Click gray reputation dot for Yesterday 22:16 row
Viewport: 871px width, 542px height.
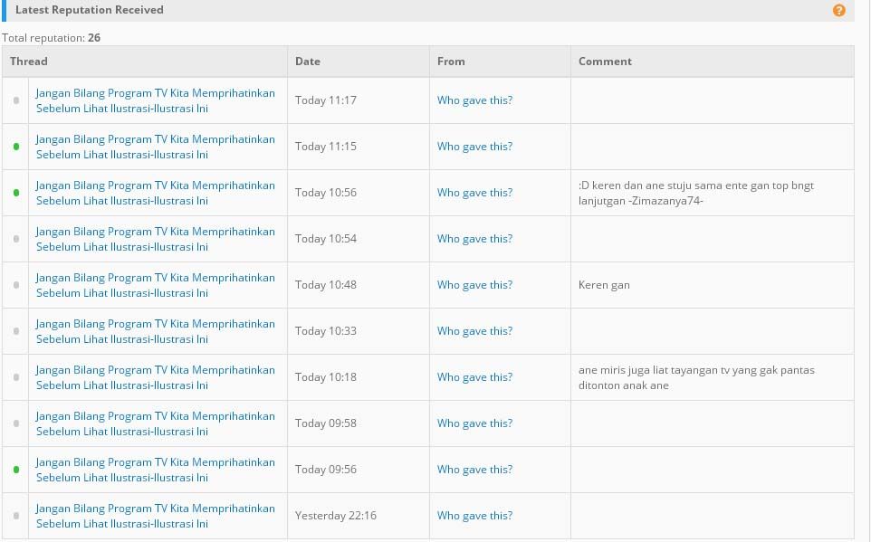16,516
